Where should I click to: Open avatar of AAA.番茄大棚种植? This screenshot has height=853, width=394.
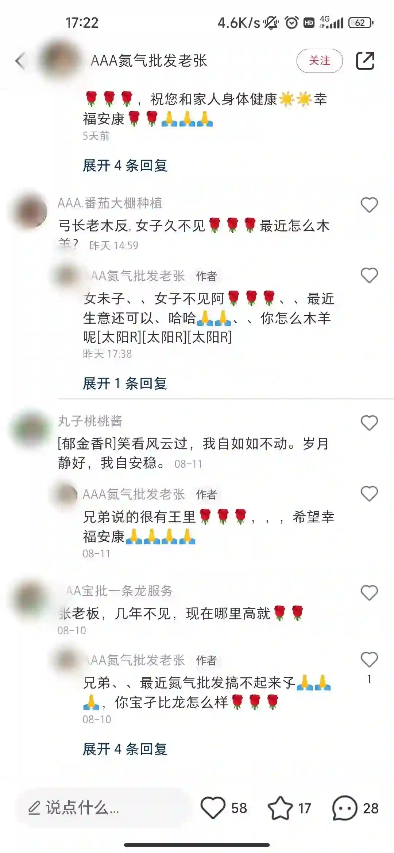click(x=30, y=211)
